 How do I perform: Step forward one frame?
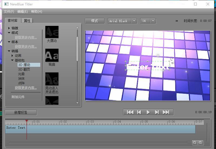(157, 112)
